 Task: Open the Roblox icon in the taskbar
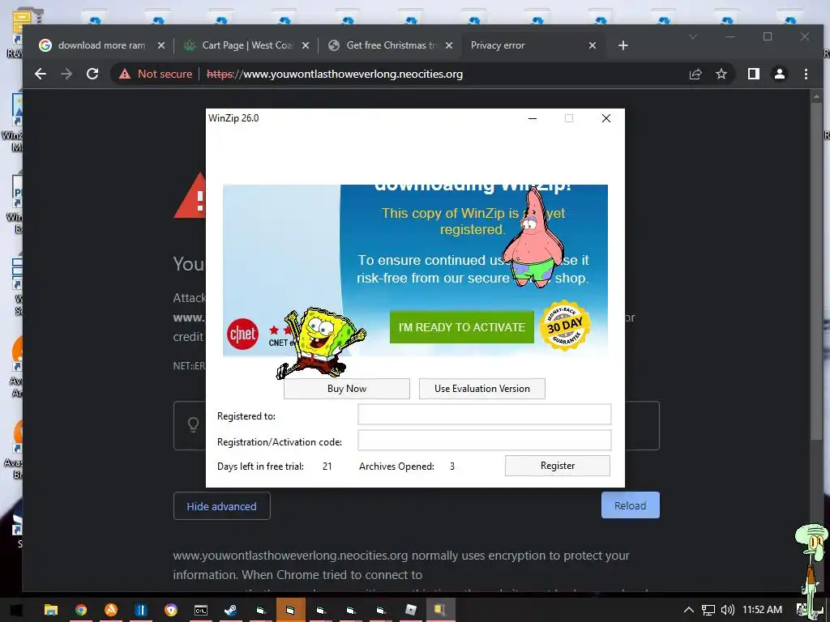click(x=411, y=610)
